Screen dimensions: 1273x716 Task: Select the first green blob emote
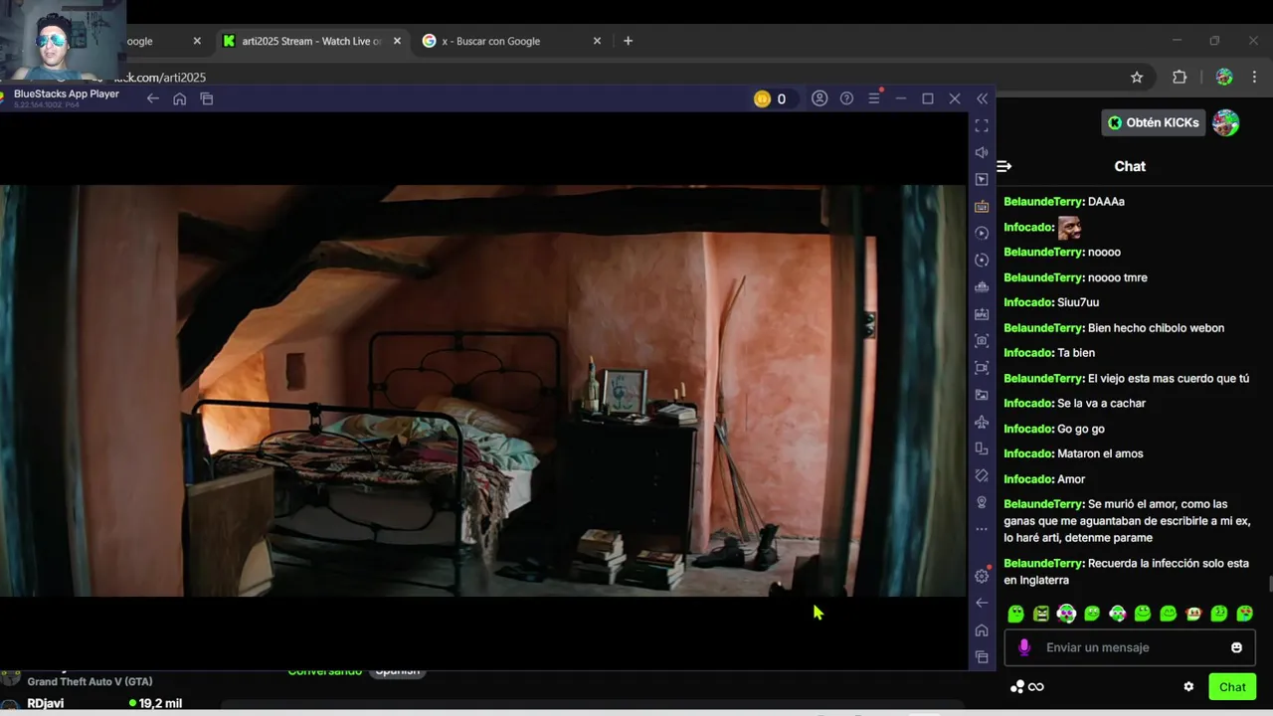[1015, 614]
